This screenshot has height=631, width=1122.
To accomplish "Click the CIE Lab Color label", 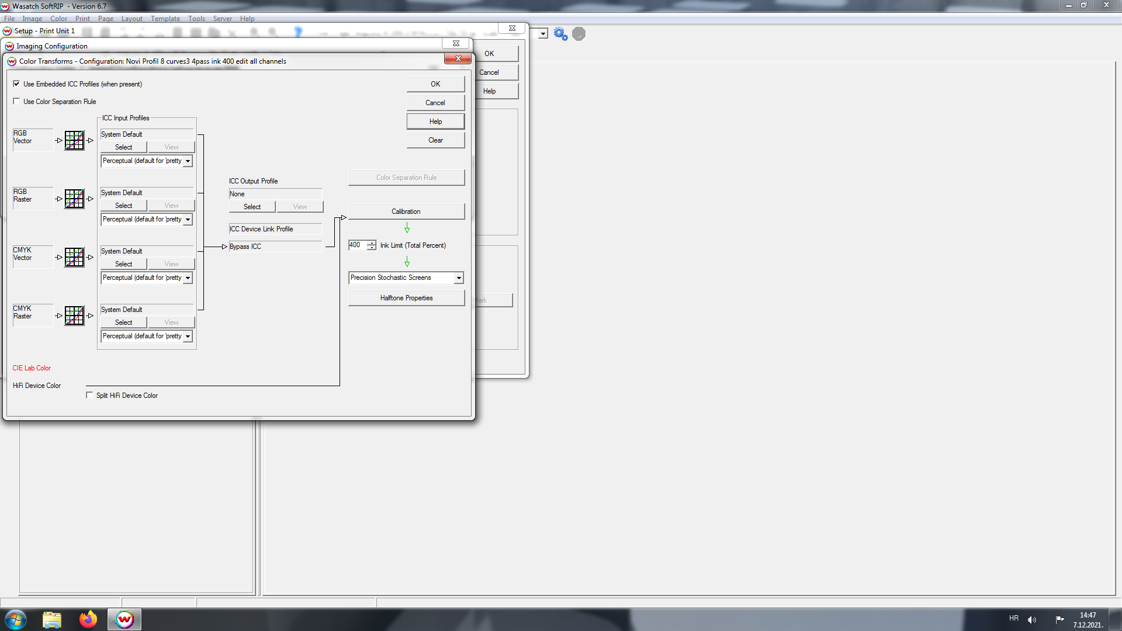I will [32, 367].
